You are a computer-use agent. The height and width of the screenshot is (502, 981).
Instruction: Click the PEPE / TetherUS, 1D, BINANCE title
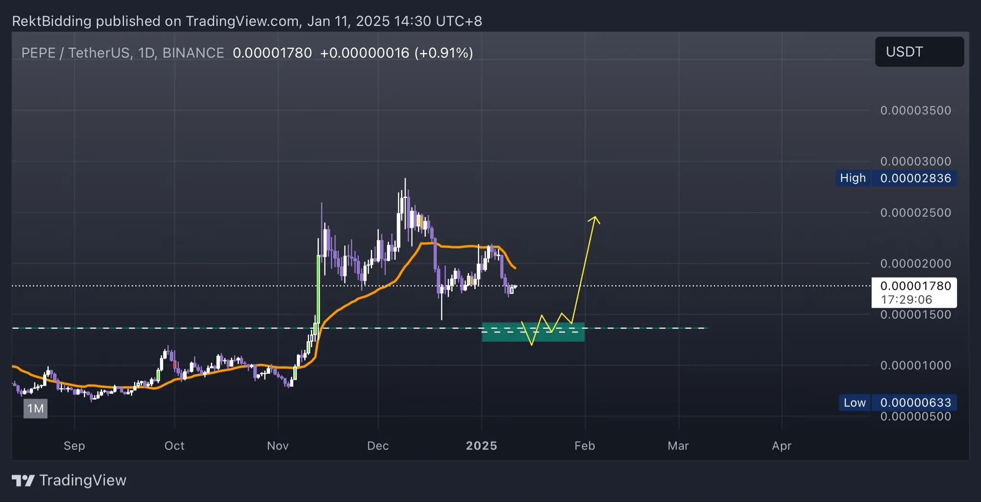tap(123, 53)
